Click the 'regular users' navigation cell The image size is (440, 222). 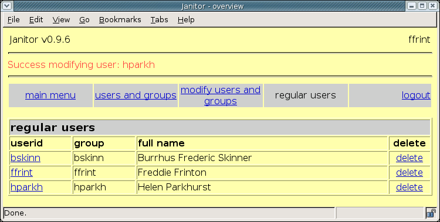[306, 95]
